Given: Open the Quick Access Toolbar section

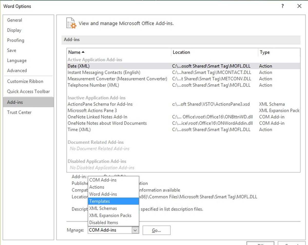Looking at the screenshot, I should pos(28,91).
